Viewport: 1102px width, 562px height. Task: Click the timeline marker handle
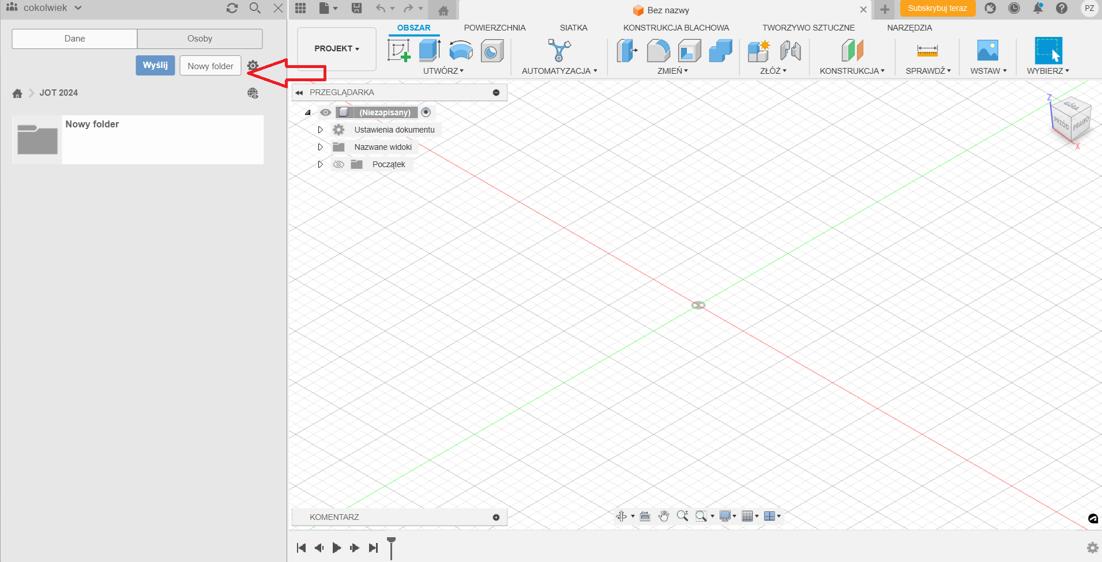click(x=391, y=542)
